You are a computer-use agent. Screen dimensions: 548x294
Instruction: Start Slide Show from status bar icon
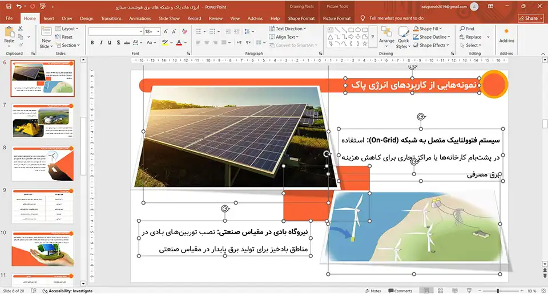pyautogui.click(x=469, y=291)
